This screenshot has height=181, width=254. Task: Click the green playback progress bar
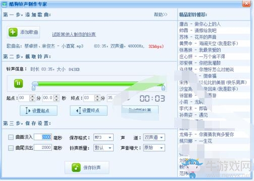(x=99, y=83)
